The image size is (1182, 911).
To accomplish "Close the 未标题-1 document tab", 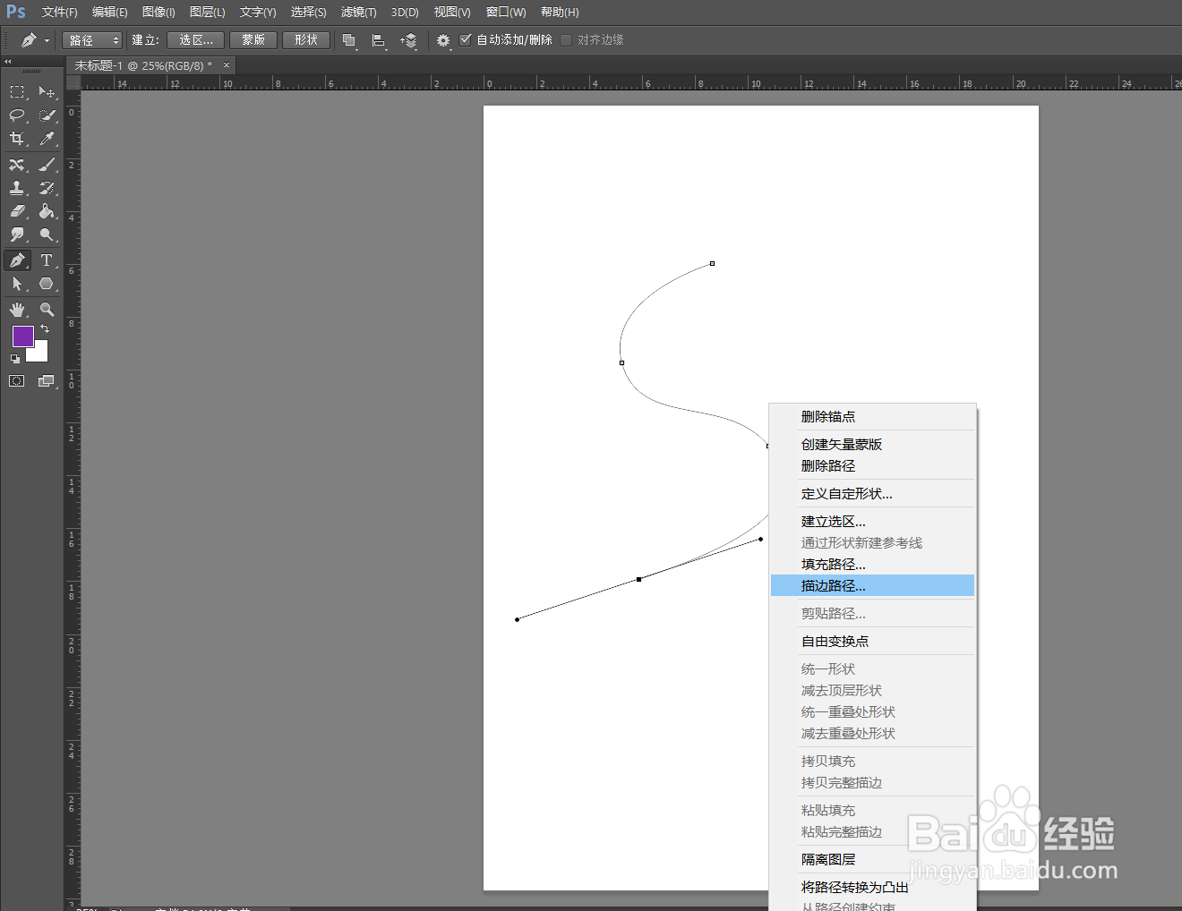I will [x=227, y=65].
